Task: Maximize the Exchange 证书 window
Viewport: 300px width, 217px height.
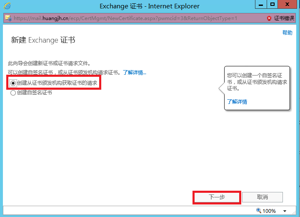Action: click(272, 5)
